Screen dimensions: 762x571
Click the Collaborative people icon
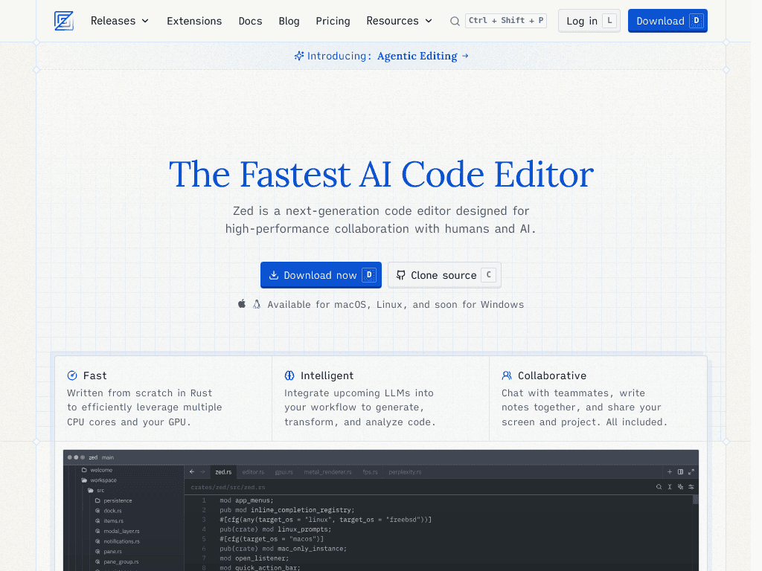click(x=506, y=375)
